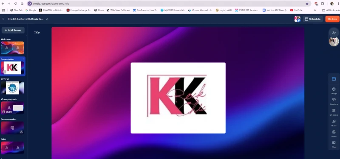Open the Web Sales Fulfilment bookmark
This screenshot has width=340, height=159.
119,10
